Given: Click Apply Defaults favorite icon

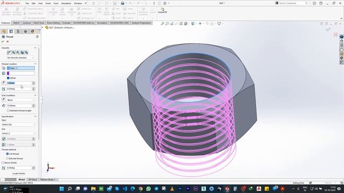Looking at the screenshot, I should pos(9,53).
